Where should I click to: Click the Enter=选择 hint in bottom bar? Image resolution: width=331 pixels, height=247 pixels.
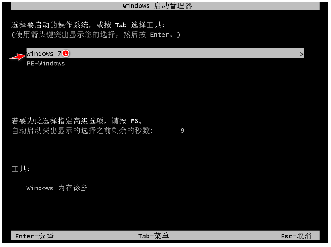[x=34, y=236]
